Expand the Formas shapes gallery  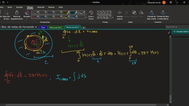(x=113, y=18)
